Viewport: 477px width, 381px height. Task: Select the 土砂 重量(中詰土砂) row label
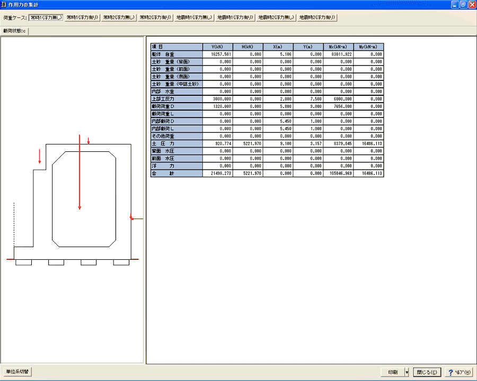176,84
